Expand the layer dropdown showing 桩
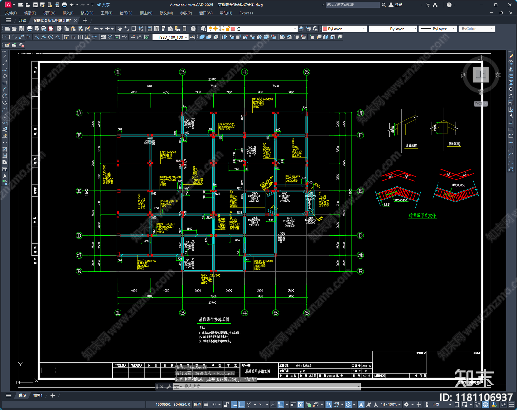This screenshot has width=517, height=410. pyautogui.click(x=295, y=29)
